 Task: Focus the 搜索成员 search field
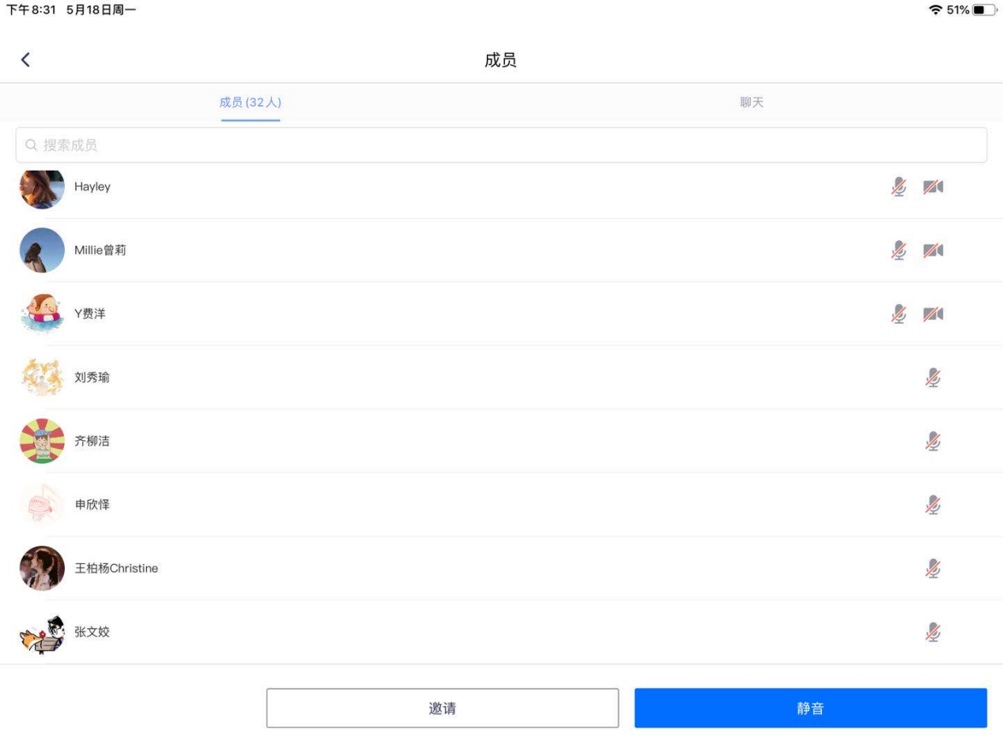point(501,145)
